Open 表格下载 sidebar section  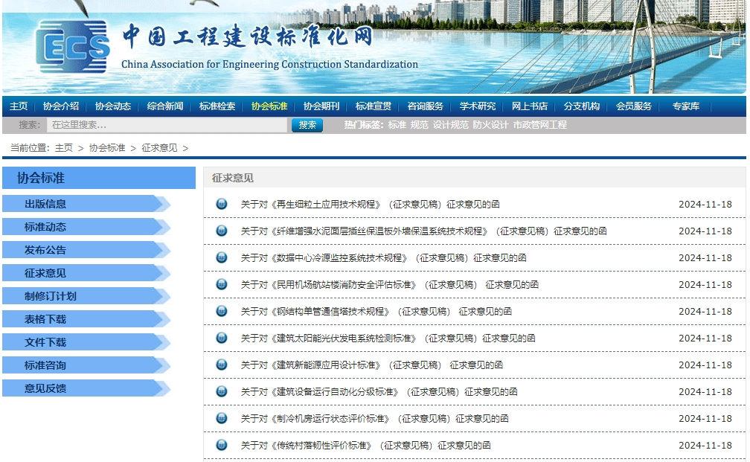[45, 319]
